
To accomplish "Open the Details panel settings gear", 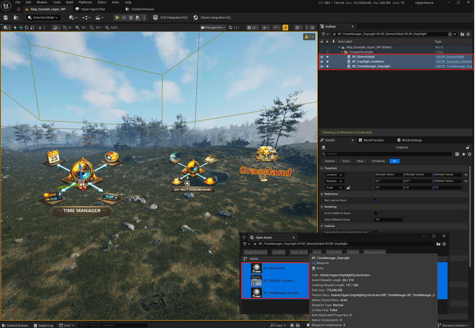I will pos(470,154).
